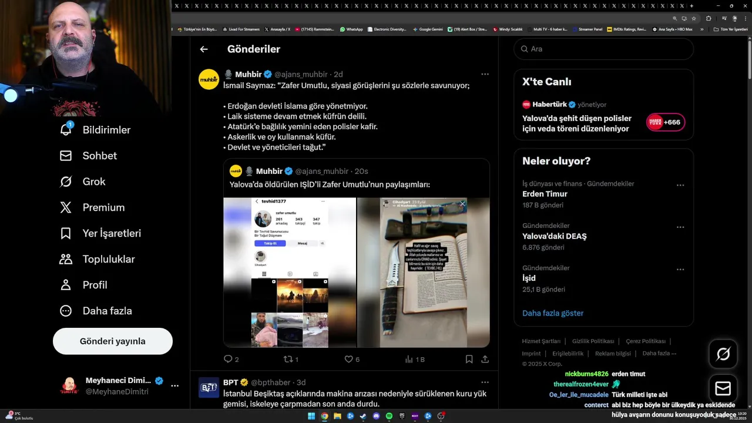The width and height of the screenshot is (752, 423).
Task: Open @ajans_muhbir handle on main post
Action: point(301,74)
